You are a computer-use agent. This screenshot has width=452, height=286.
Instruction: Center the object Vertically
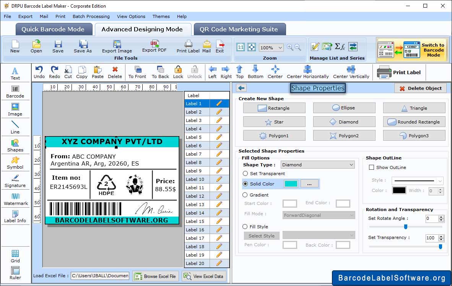pos(351,72)
